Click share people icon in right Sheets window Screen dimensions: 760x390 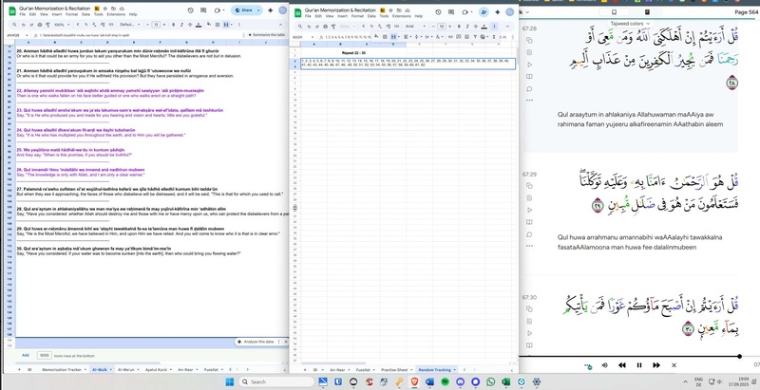tap(484, 12)
